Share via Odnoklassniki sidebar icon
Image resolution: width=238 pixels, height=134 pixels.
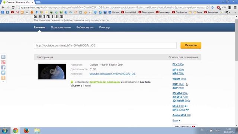tap(3, 78)
